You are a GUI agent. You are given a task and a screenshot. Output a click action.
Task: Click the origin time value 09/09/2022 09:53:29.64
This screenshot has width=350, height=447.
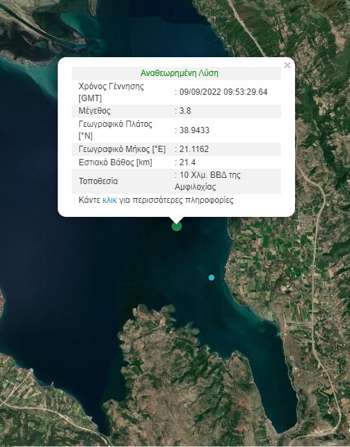[x=223, y=92]
